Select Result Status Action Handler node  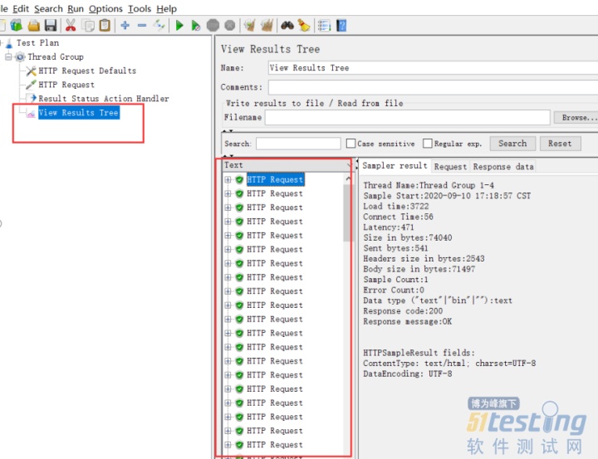point(103,99)
